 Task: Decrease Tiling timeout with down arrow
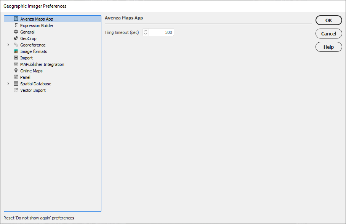click(x=146, y=34)
